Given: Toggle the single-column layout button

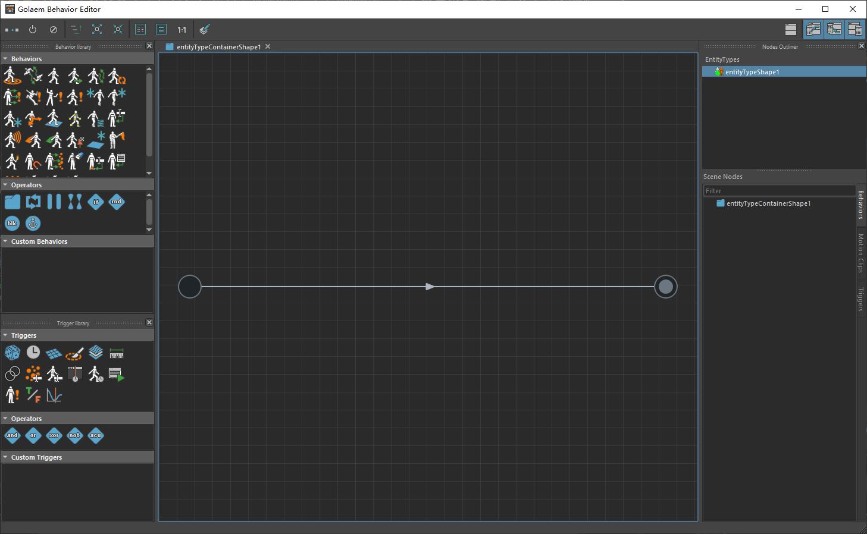Looking at the screenshot, I should [x=161, y=29].
